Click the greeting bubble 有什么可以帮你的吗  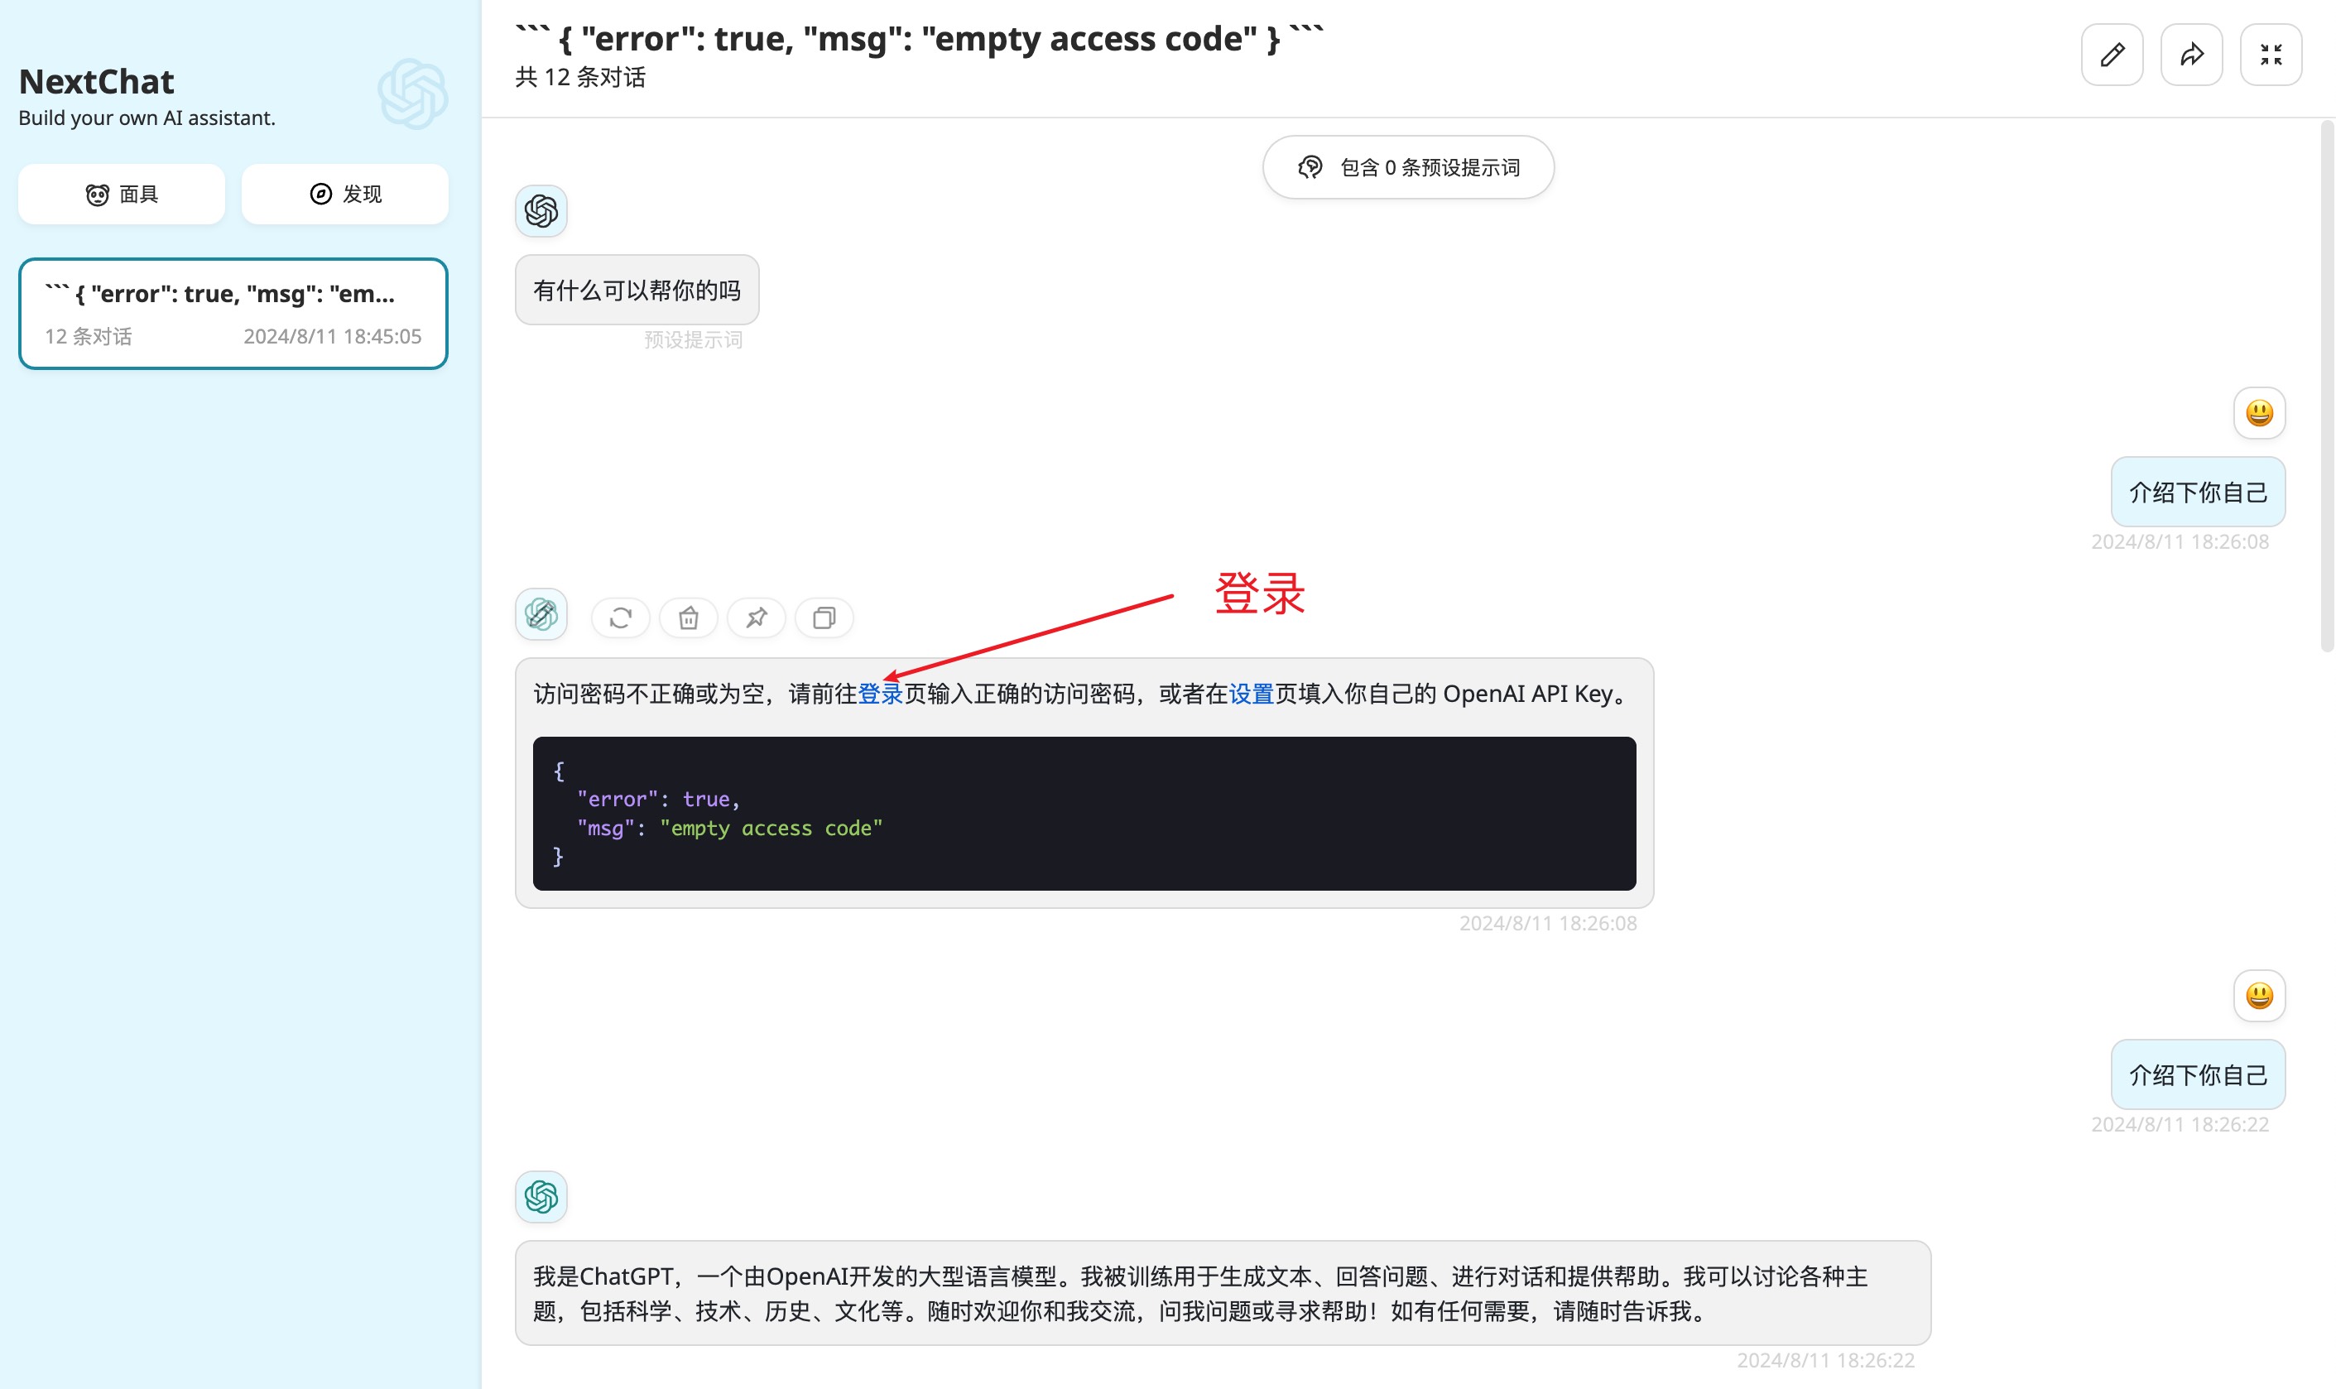[637, 291]
